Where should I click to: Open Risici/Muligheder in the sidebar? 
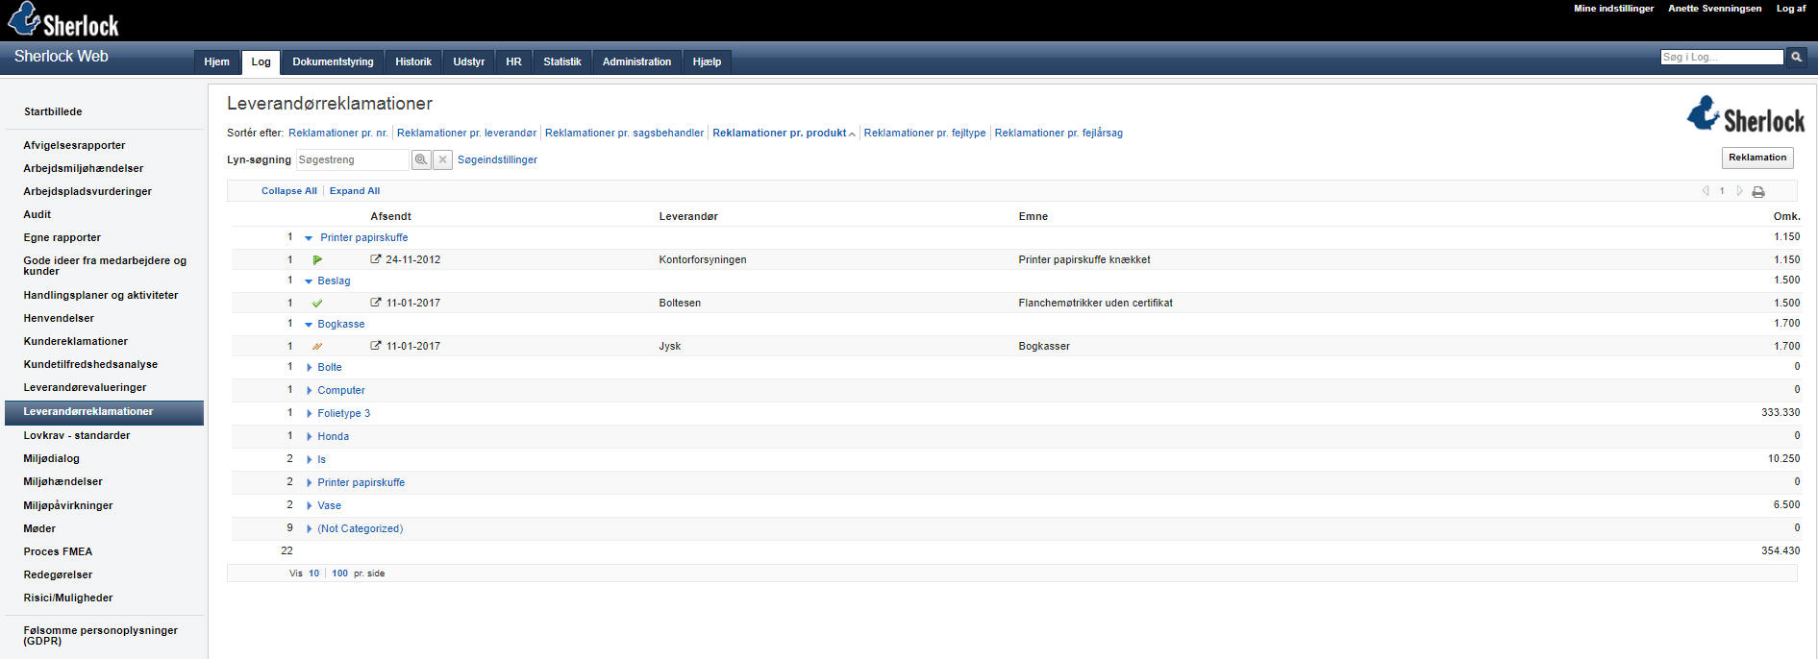(x=68, y=598)
